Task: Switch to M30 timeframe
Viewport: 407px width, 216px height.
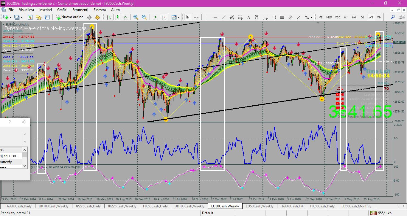Action: pos(337,17)
